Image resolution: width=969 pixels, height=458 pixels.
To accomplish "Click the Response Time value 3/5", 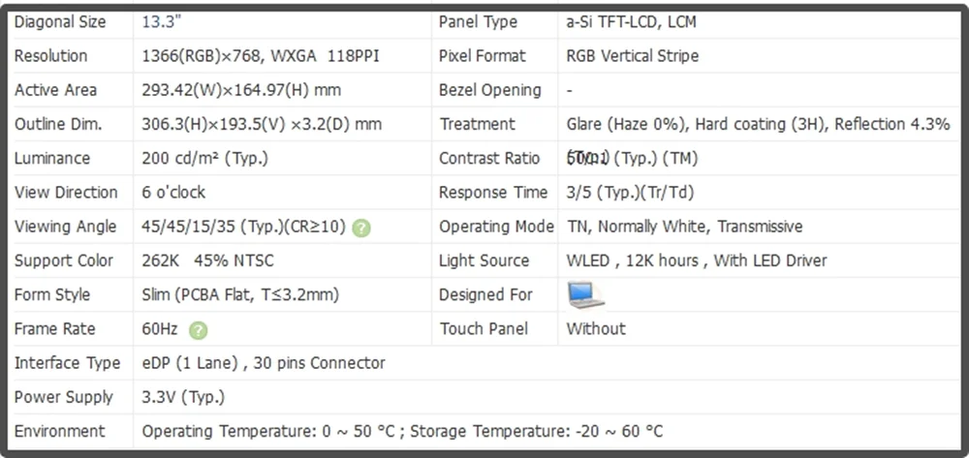I will pyautogui.click(x=630, y=192).
